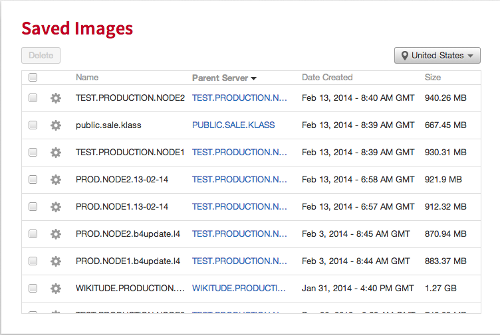This screenshot has height=335, width=500.
Task: Select checkbox for PROD.NODE1.13-02-14 image
Action: 33,207
